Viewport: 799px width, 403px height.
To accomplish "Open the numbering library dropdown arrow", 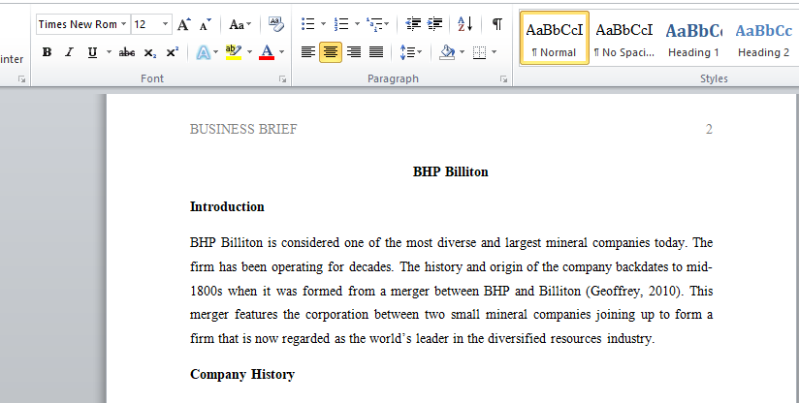I will tap(357, 24).
